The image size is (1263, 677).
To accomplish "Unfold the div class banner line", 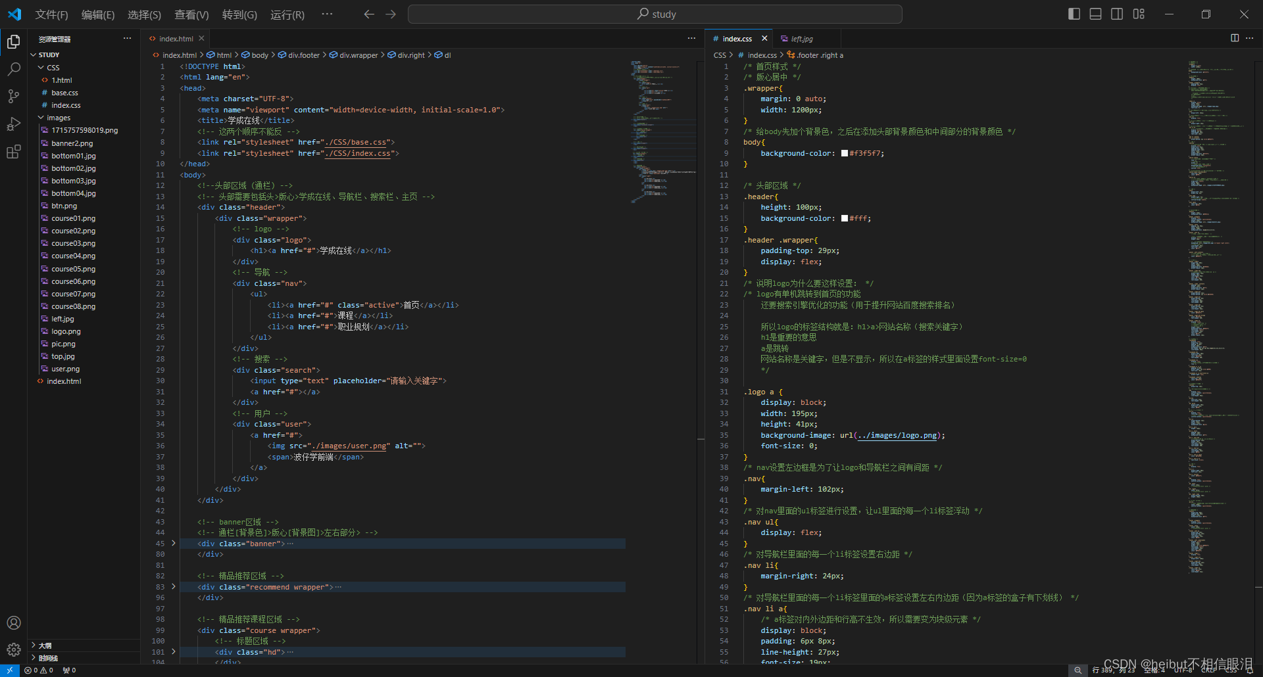I will 174,544.
